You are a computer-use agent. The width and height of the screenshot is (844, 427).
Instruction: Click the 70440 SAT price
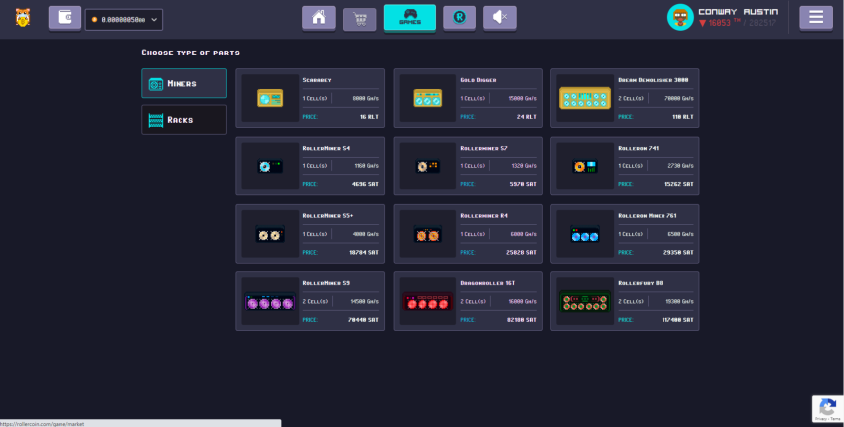tap(364, 320)
